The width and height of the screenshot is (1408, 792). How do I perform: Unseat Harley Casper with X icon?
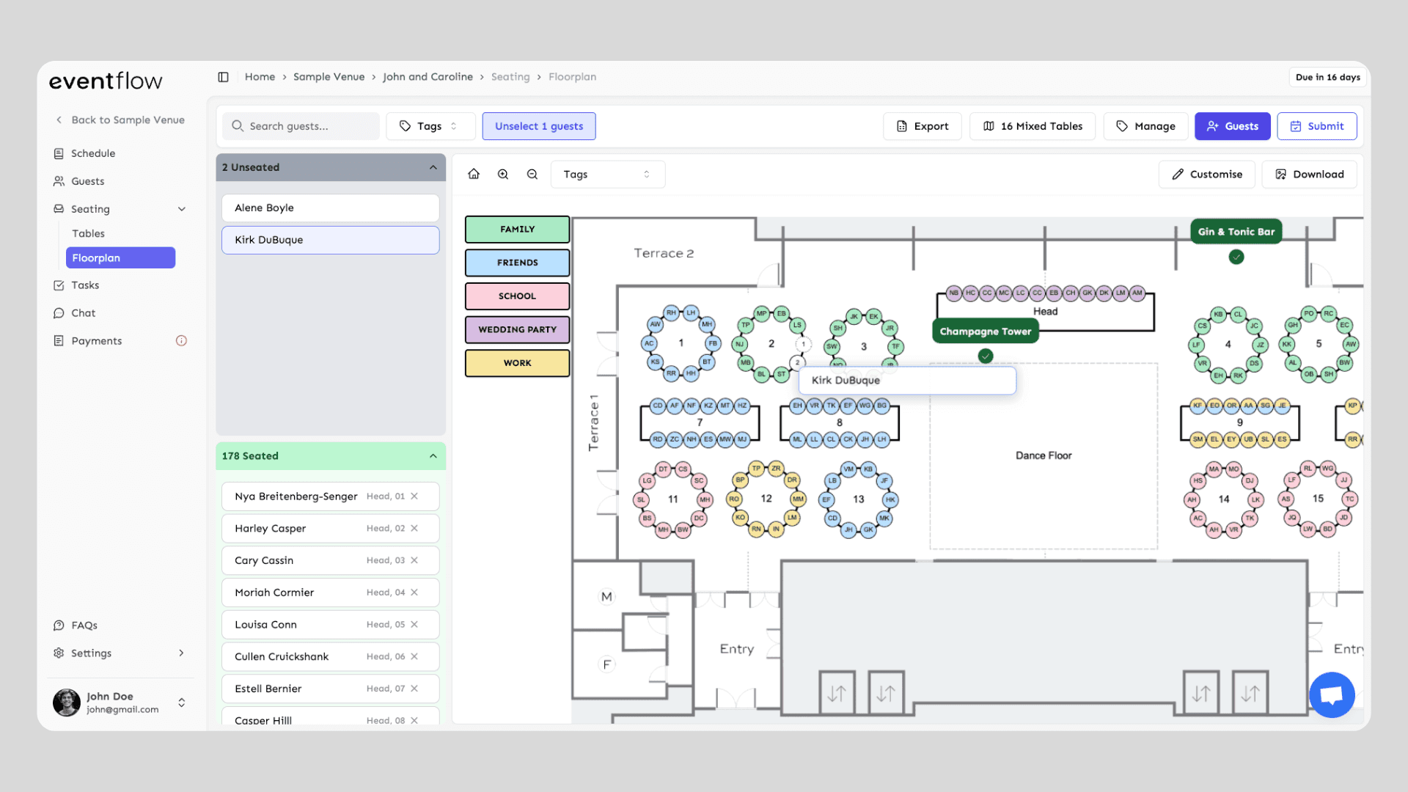414,529
